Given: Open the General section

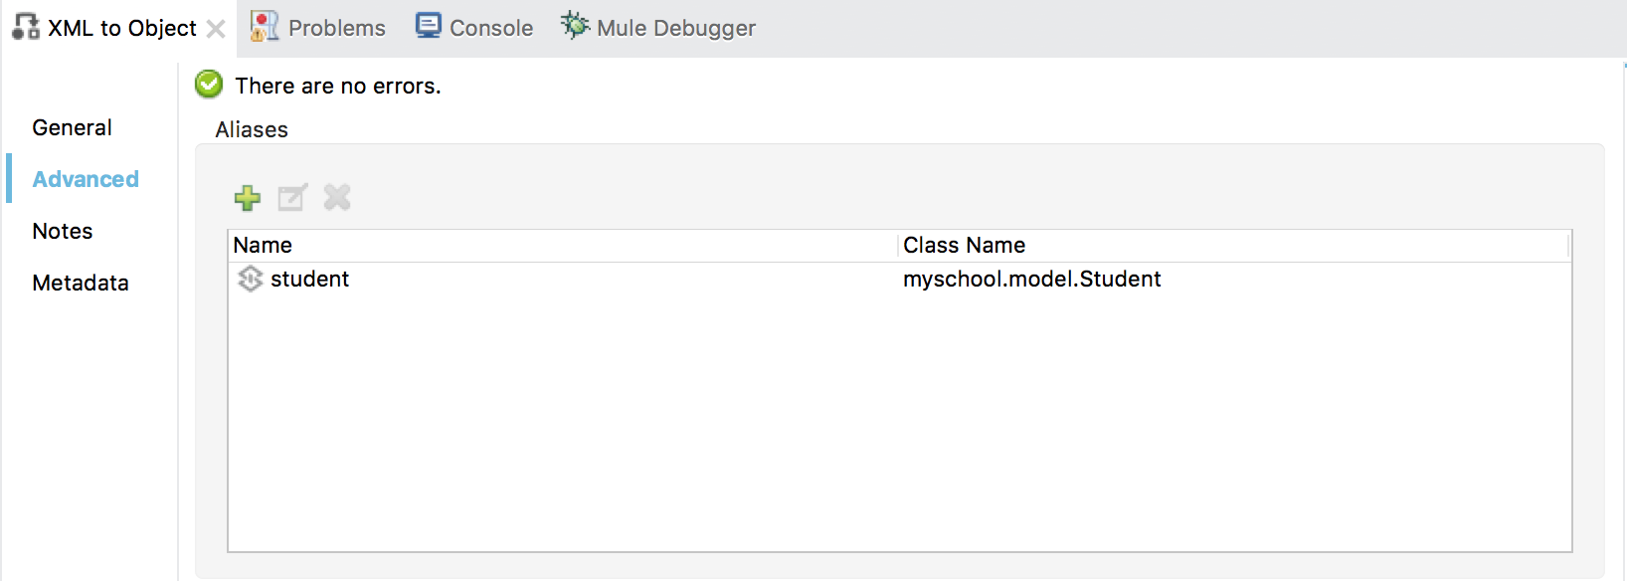Looking at the screenshot, I should [x=72, y=127].
